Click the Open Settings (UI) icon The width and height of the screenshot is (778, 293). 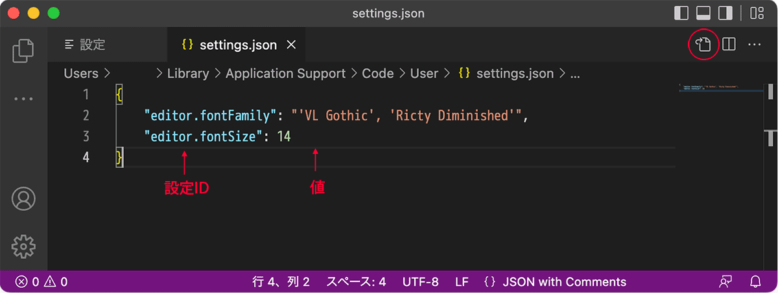point(703,45)
